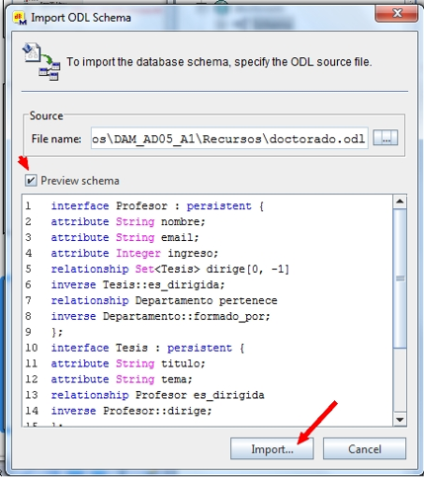Open file browser with the ... button
This screenshot has height=477, width=424.
385,138
